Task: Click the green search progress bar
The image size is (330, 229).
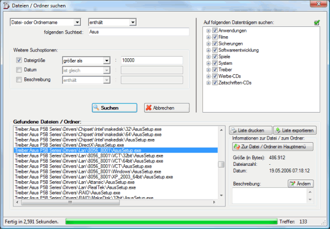Action: click(171, 221)
